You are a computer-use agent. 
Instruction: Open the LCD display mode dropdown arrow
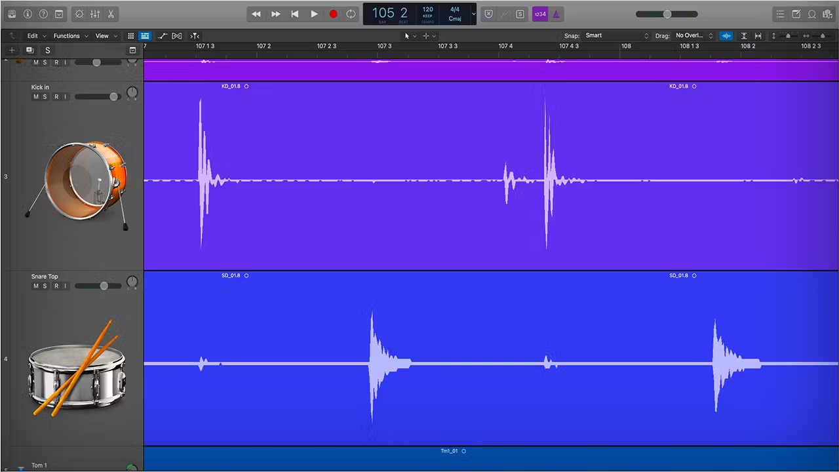pyautogui.click(x=473, y=14)
